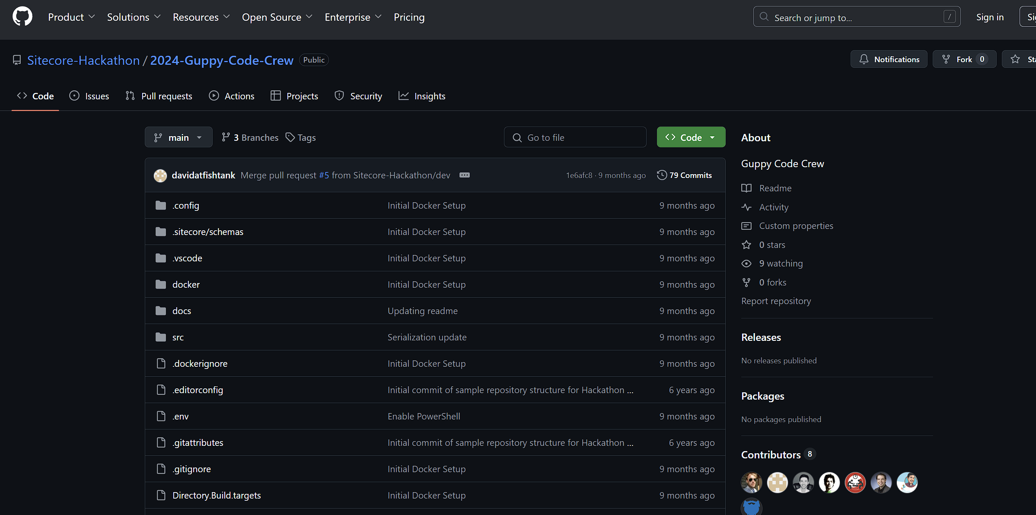Open the .config folder icon

pyautogui.click(x=161, y=205)
